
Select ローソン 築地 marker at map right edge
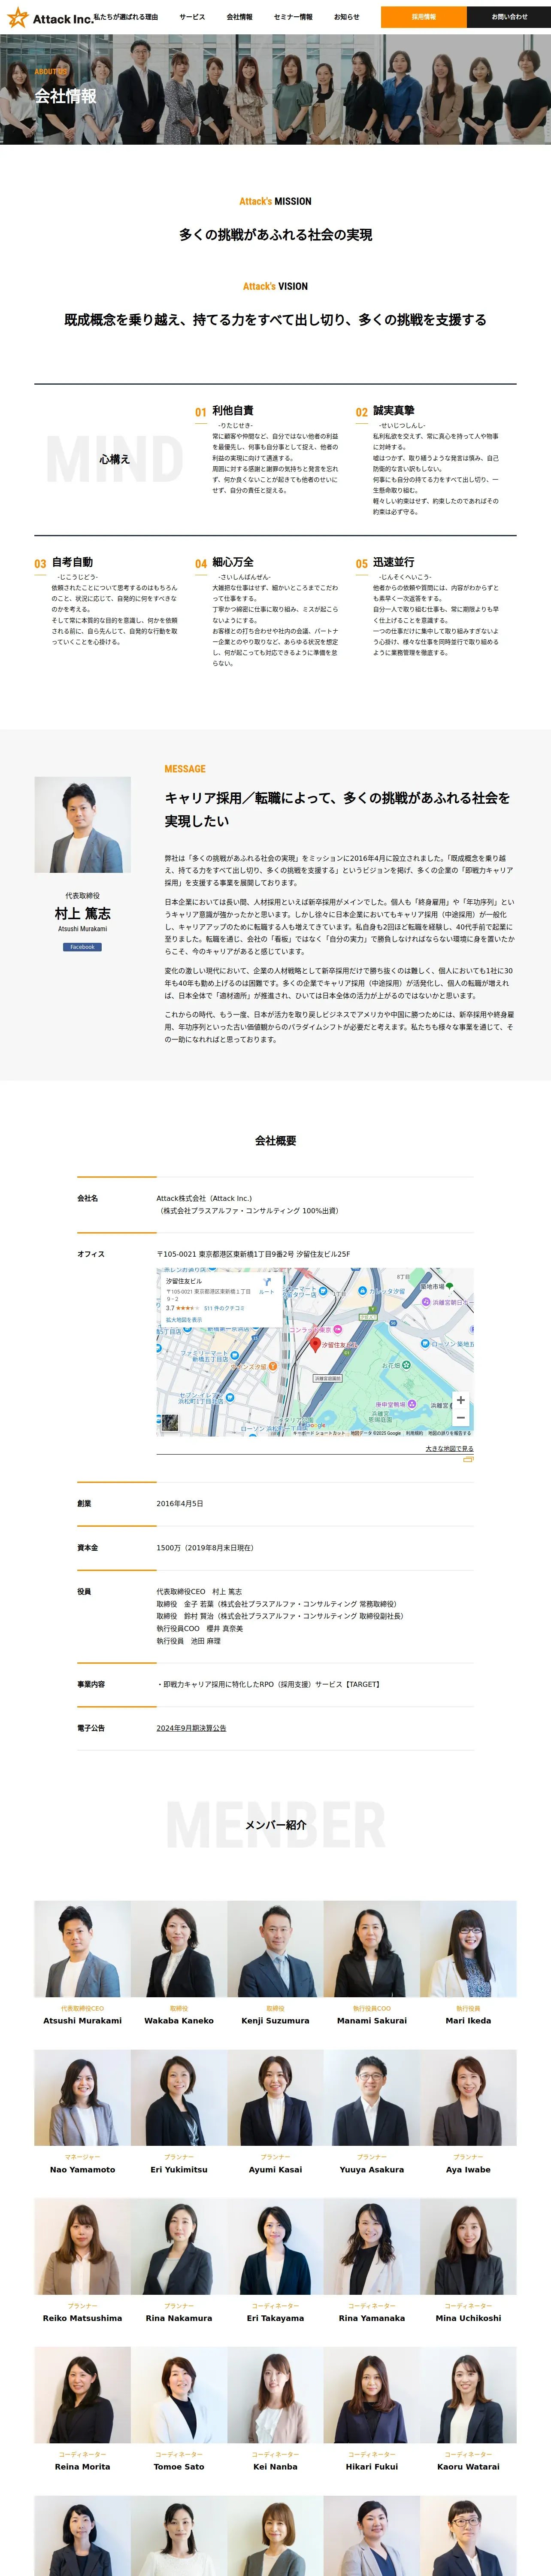425,1344
